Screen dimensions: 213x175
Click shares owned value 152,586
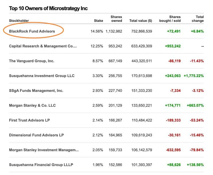(115, 165)
